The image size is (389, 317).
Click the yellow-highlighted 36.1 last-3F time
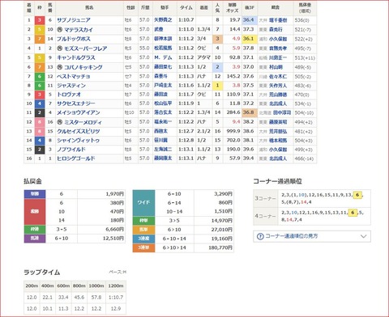click(x=249, y=39)
